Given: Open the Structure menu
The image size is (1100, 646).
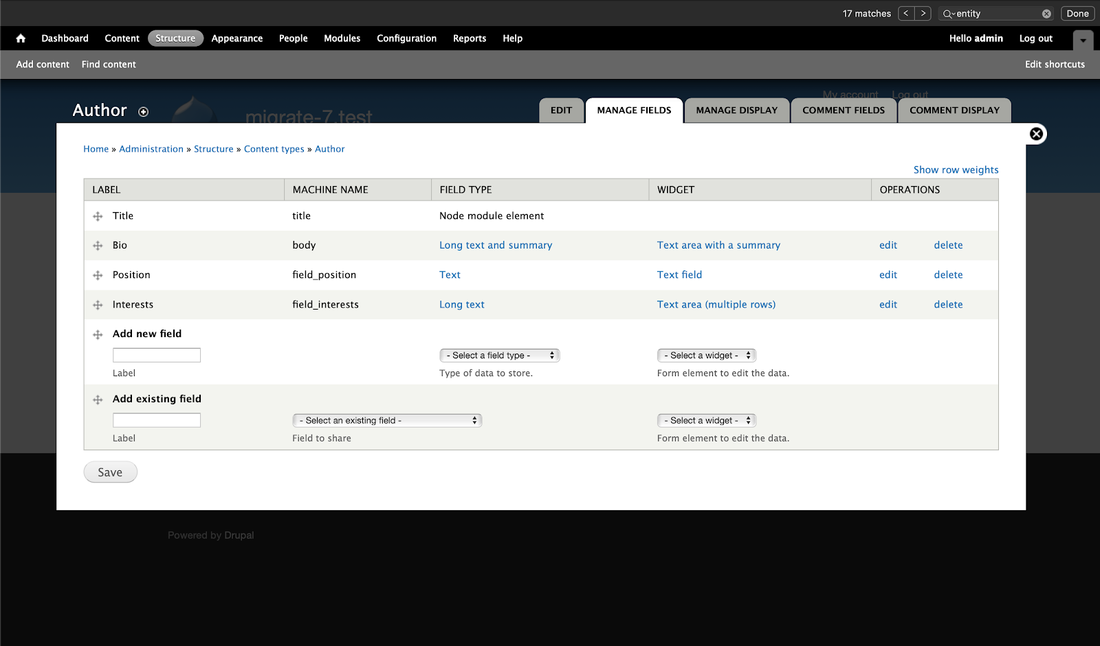Looking at the screenshot, I should pyautogui.click(x=175, y=38).
